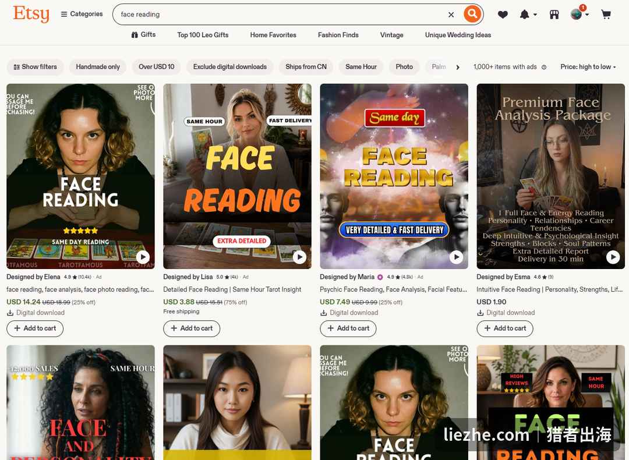Open the Categories hamburger menu
Viewport: 629px width, 460px height.
[82, 14]
